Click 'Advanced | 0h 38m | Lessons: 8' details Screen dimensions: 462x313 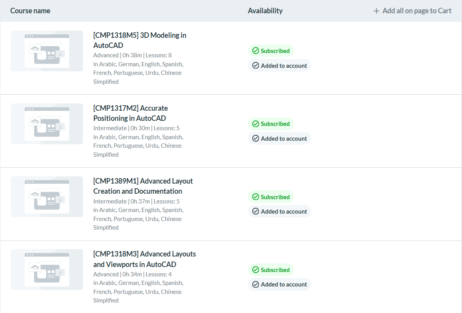(132, 55)
